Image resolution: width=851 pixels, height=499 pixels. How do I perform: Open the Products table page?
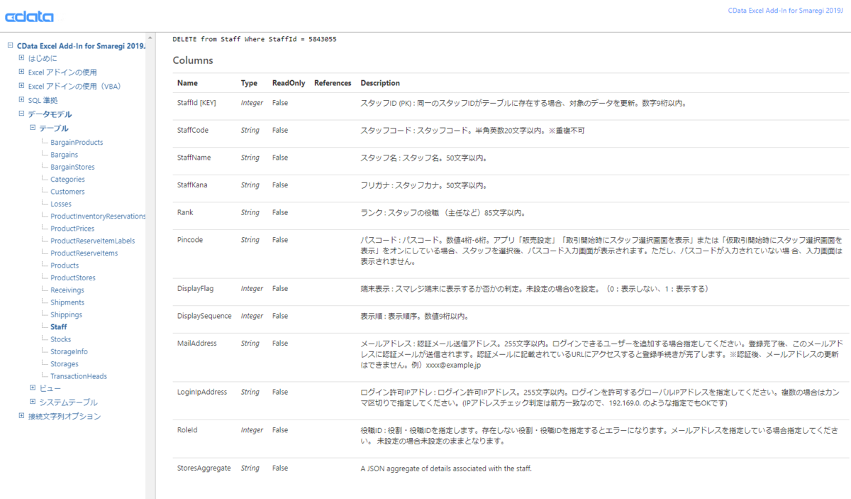(65, 265)
